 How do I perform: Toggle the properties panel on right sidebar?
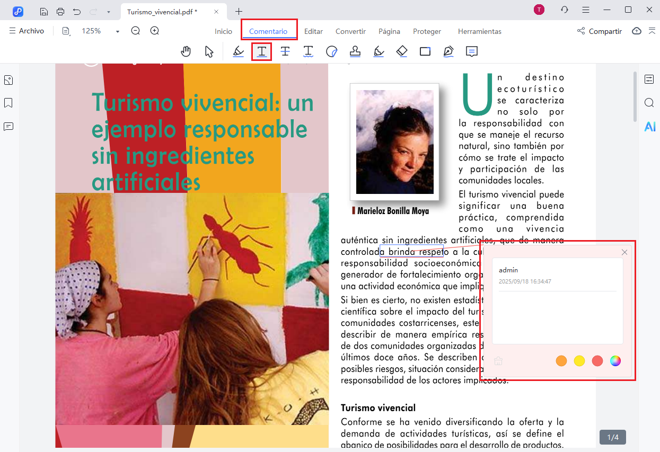649,79
